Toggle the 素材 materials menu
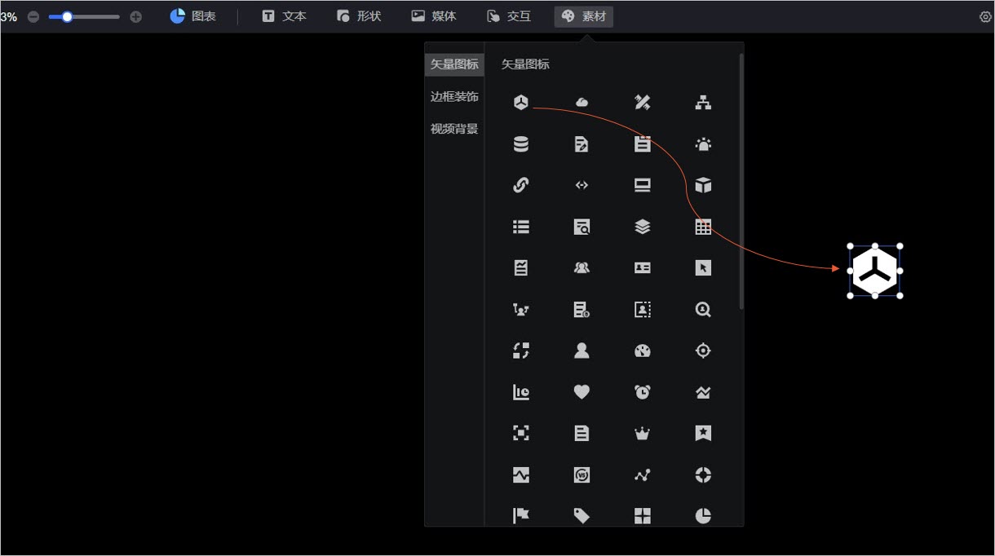The height and width of the screenshot is (556, 995). [584, 16]
